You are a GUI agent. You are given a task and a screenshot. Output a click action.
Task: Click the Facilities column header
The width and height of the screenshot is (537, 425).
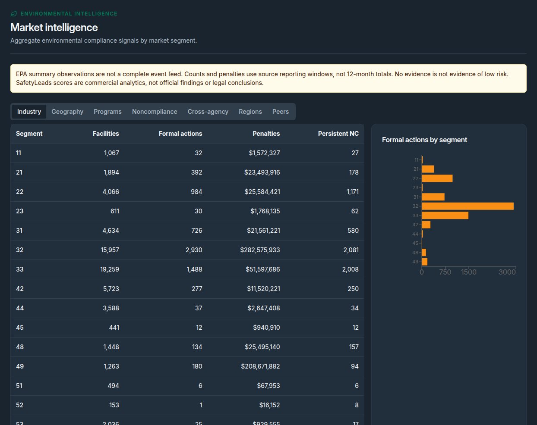[106, 134]
